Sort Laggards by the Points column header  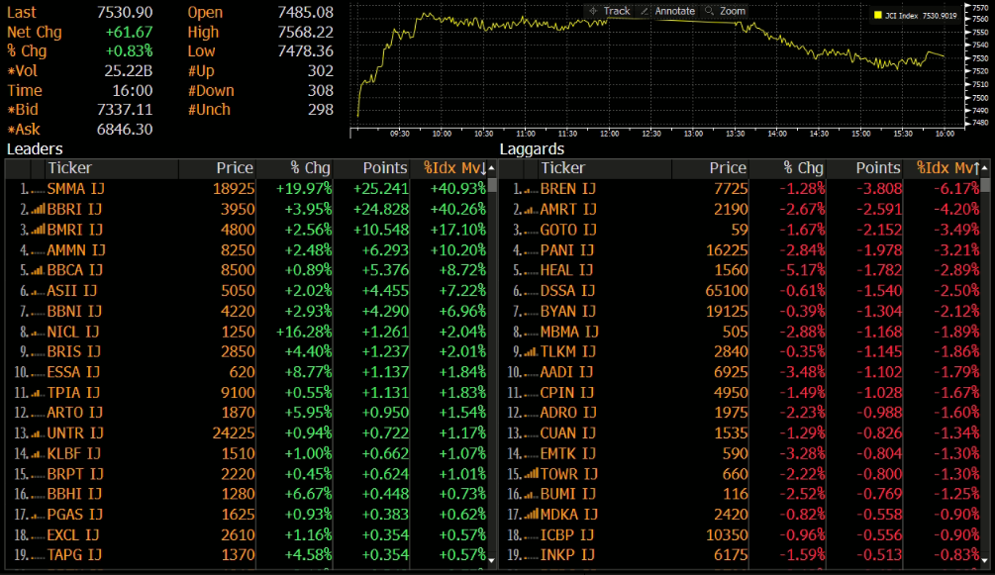[878, 168]
